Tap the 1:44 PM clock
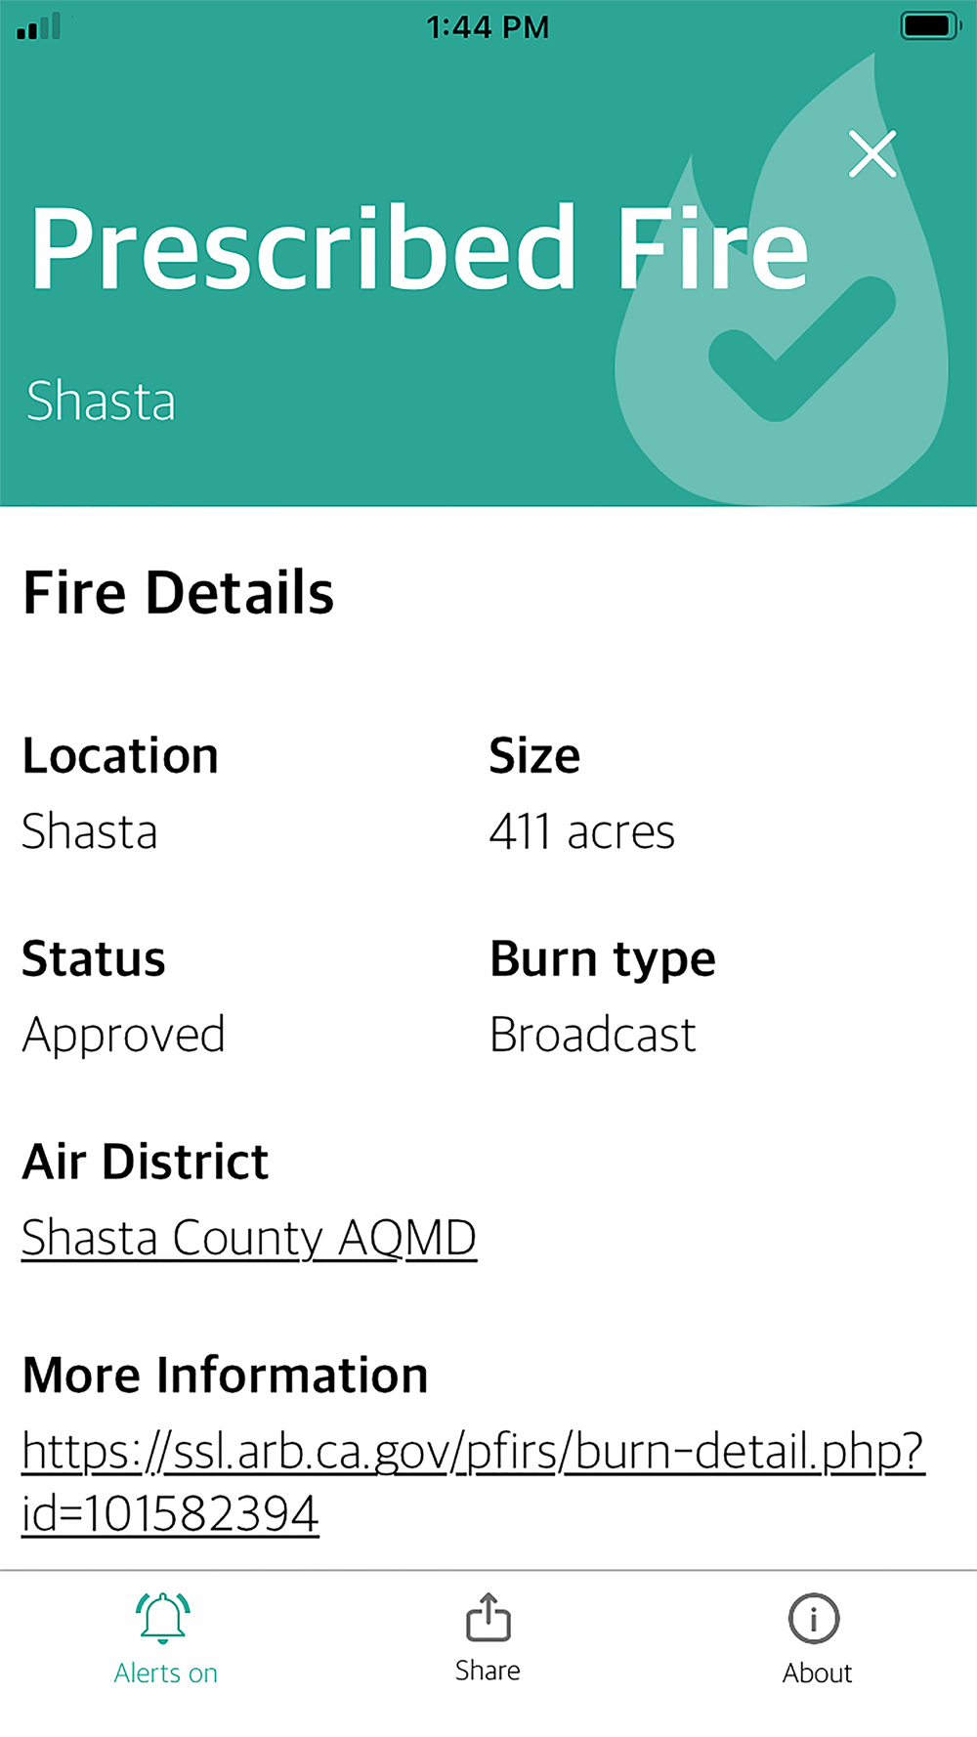 (x=488, y=27)
